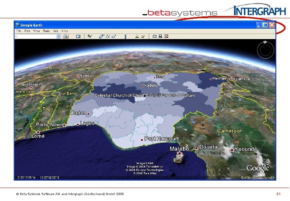Image resolution: width=290 pixels, height=201 pixels.
Task: Click the 'Douala' text label
Action: (x=208, y=147)
